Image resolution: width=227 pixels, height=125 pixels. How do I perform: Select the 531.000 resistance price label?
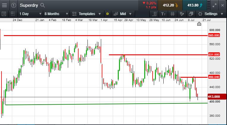pyautogui.click(x=214, y=54)
